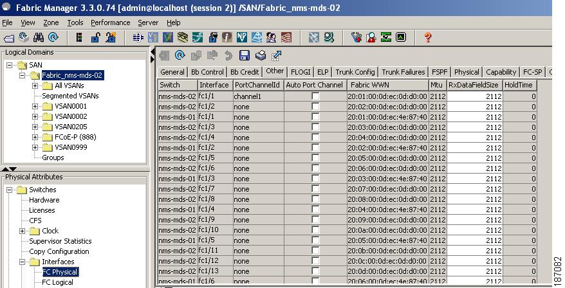Expand the All VSANs node
This screenshot has height=288, width=565.
point(35,85)
